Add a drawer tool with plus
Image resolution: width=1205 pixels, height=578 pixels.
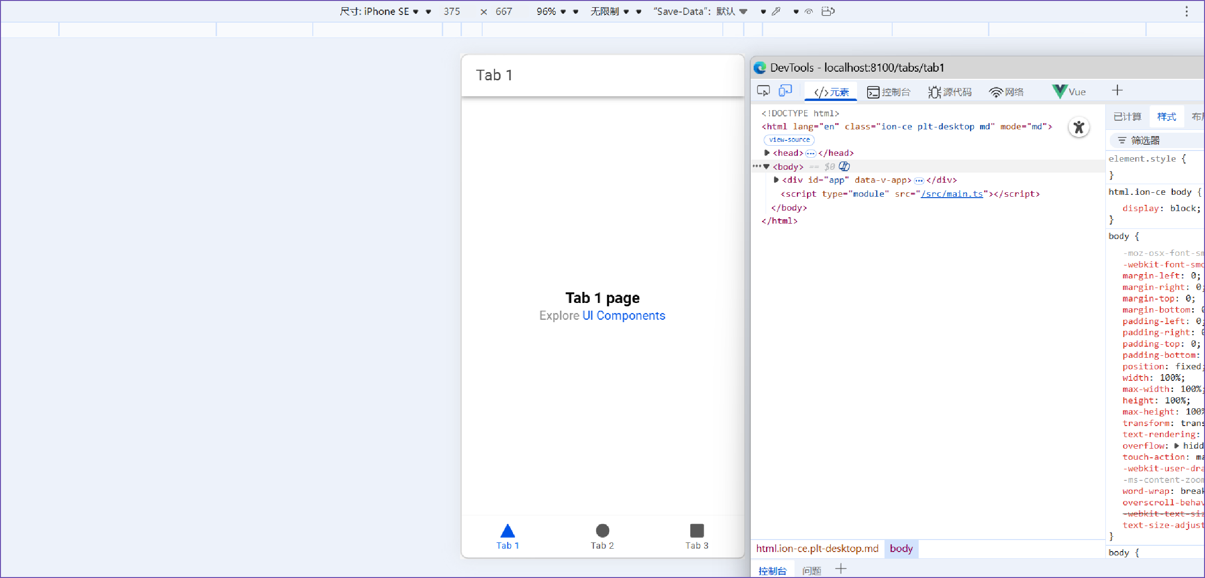pyautogui.click(x=841, y=569)
